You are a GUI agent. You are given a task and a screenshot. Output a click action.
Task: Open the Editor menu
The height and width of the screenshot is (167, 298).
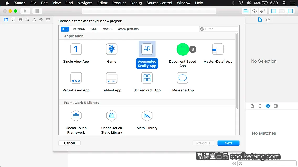pos(102,3)
